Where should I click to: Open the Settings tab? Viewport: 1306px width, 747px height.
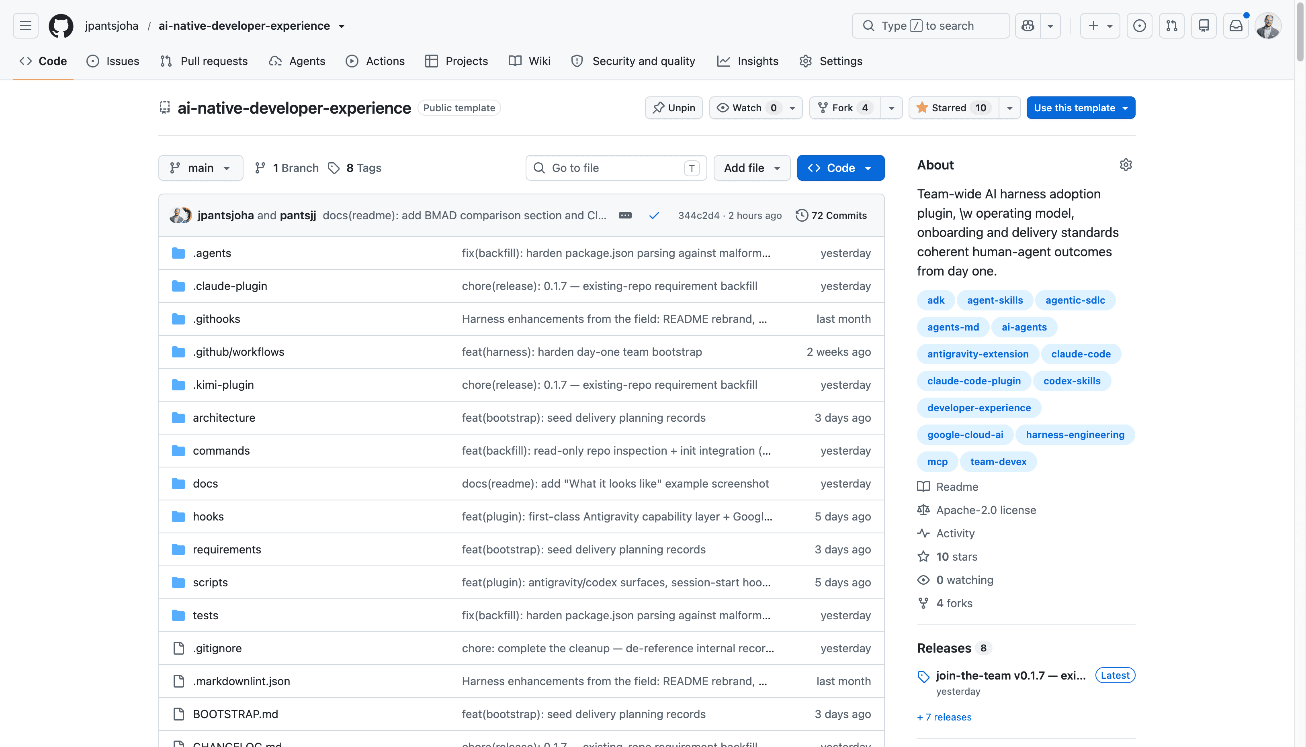click(831, 61)
